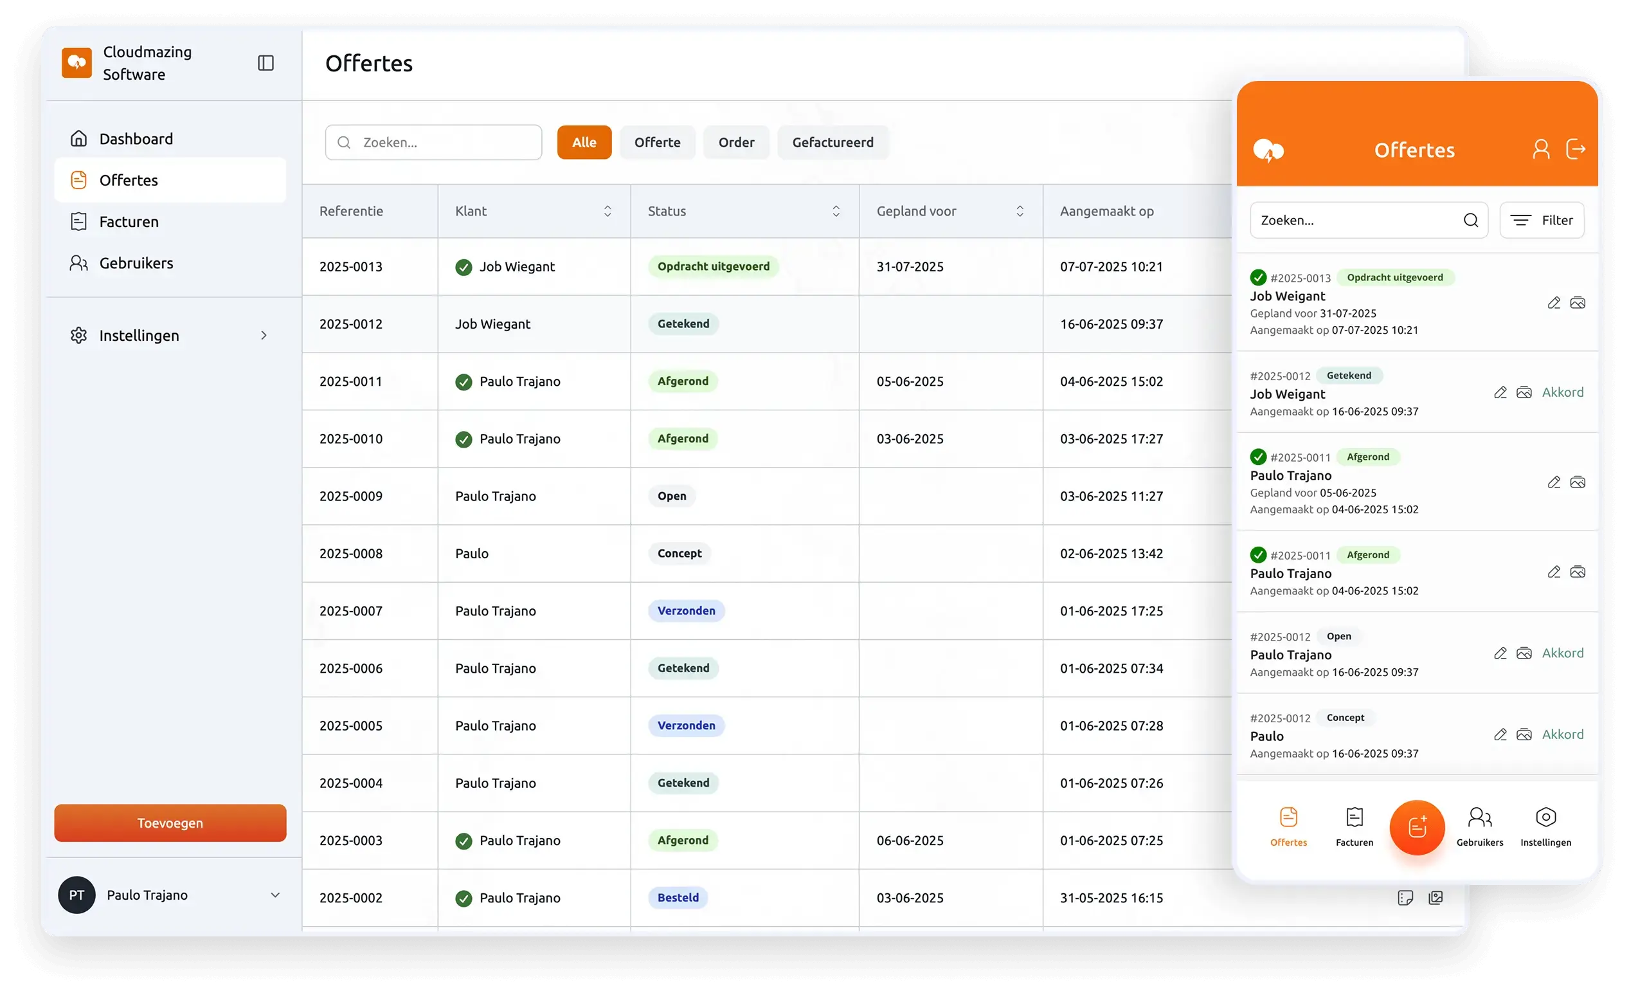Select the Order filter tab

736,142
